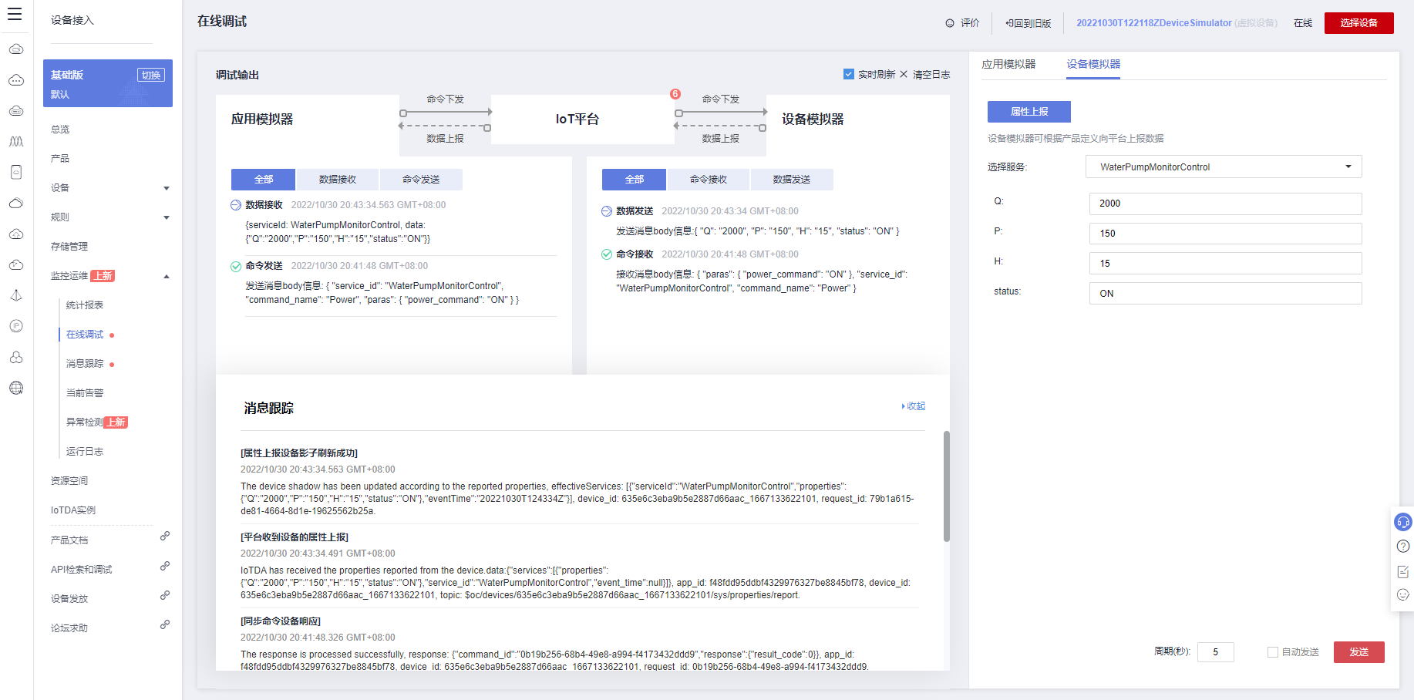Screen dimensions: 1414x700
Task: Click the blue 属性上报 button
Action: (1029, 112)
